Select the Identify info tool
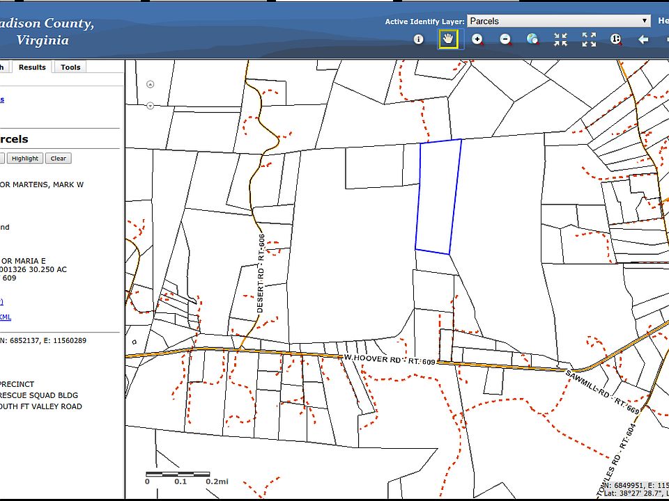 (419, 39)
